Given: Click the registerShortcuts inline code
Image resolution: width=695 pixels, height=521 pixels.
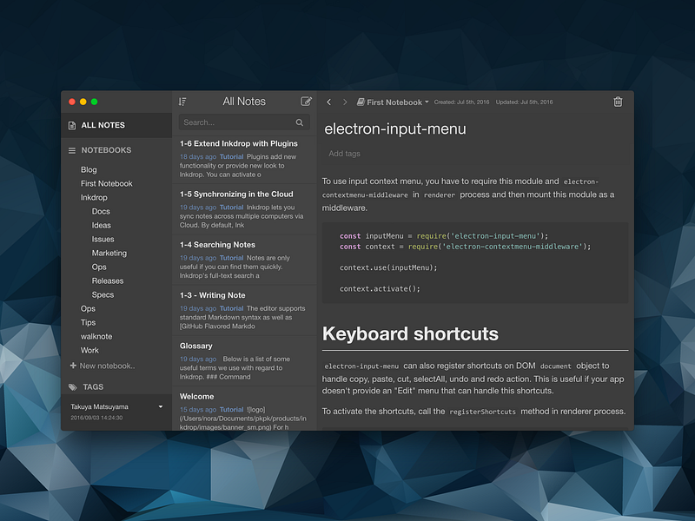Looking at the screenshot, I should (x=483, y=412).
